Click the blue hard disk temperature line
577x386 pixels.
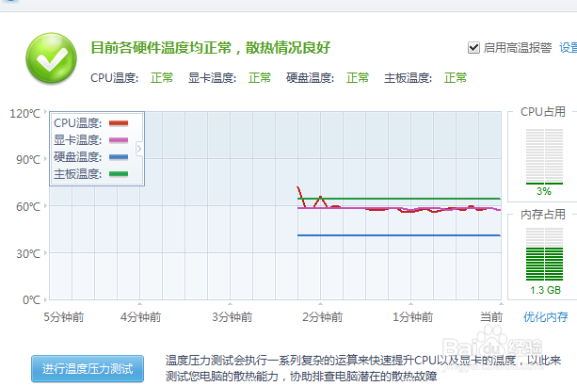pos(399,235)
